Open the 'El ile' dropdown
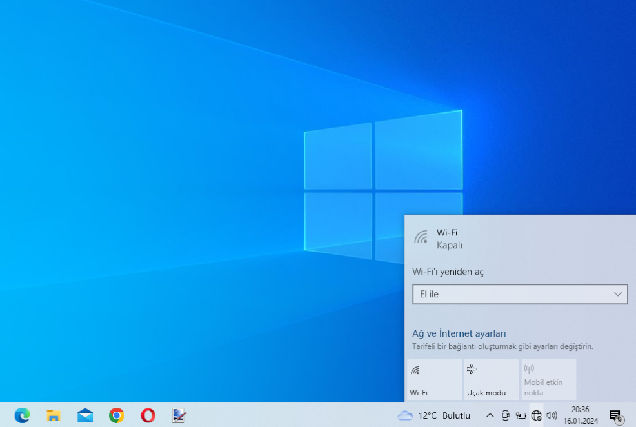The width and height of the screenshot is (636, 427). [520, 294]
